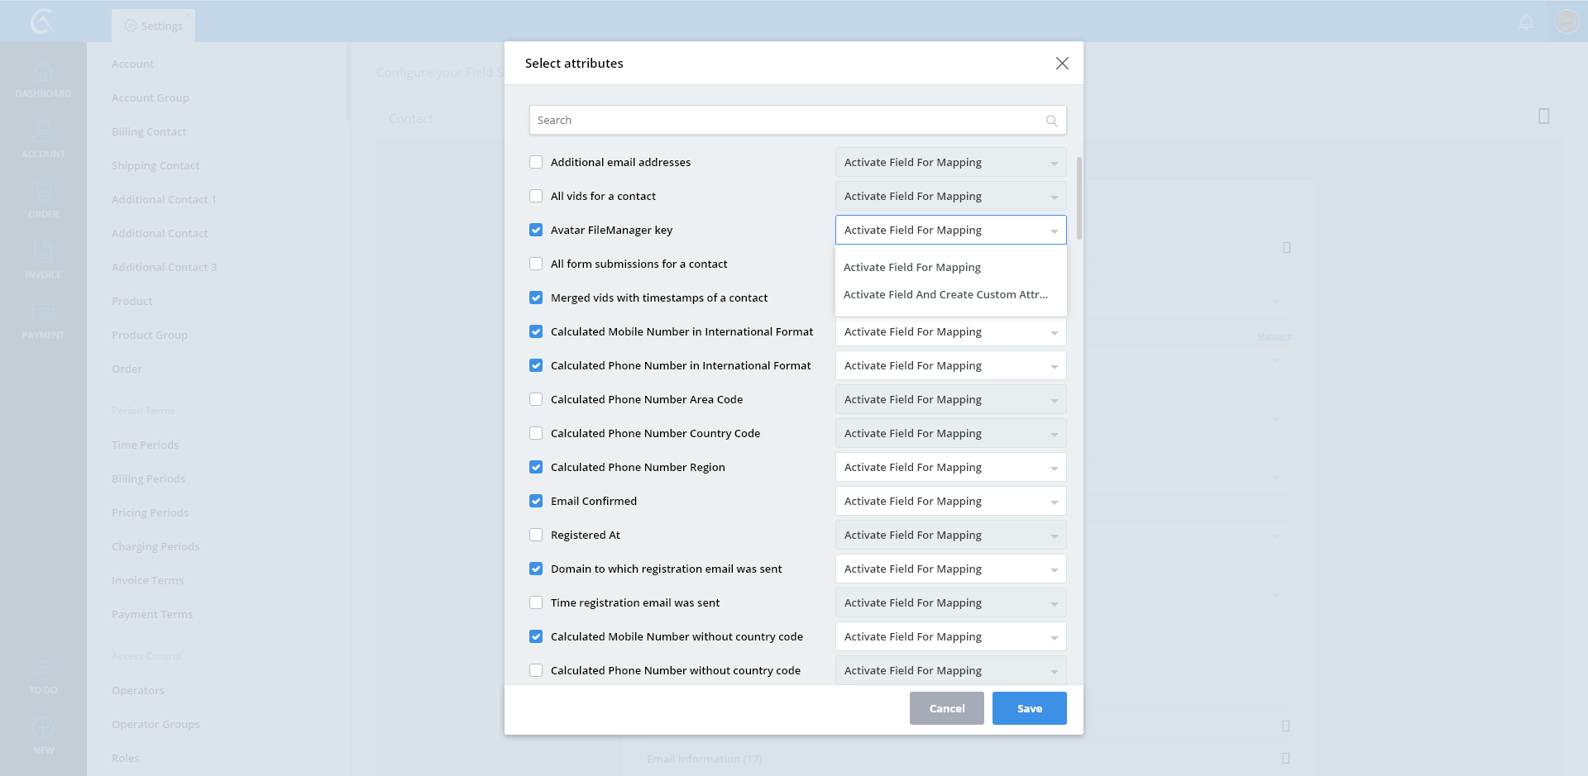The image size is (1588, 776).
Task: Check Additional email addresses checkbox
Action: (536, 163)
